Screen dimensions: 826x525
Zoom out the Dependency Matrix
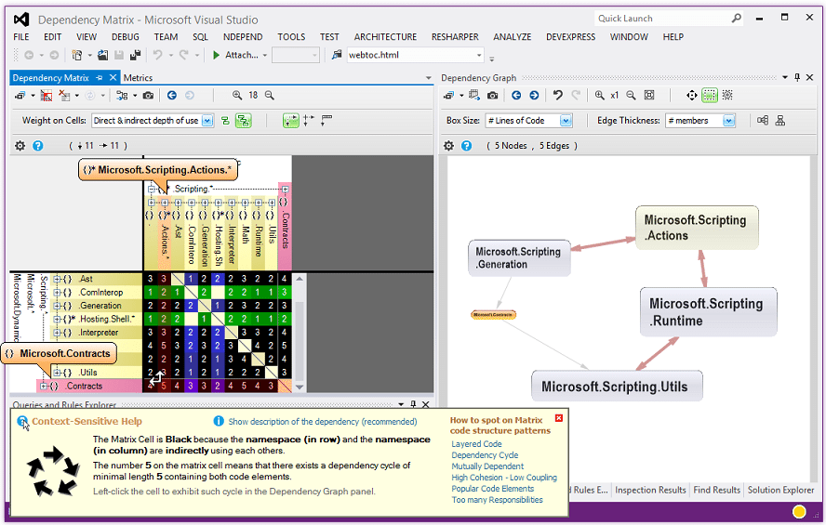(269, 95)
